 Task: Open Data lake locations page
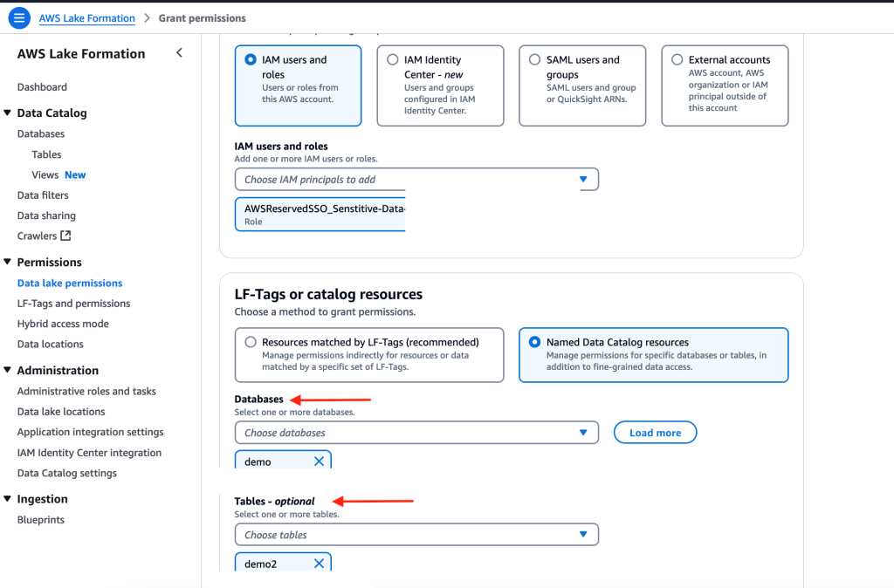pyautogui.click(x=61, y=412)
